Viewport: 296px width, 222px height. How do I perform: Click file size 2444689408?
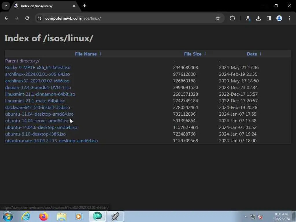186,68
